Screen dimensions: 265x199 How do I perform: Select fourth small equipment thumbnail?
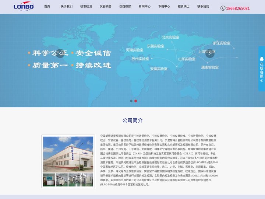pos(87,180)
